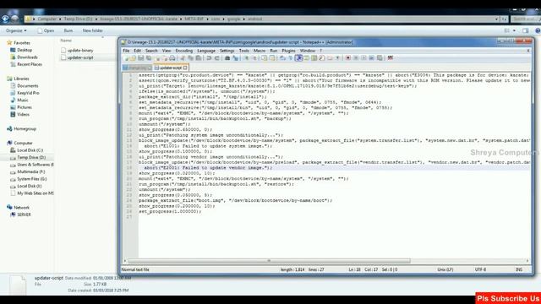Click Unix (LF) in the status bar
The image size is (541, 304).
(445, 269)
